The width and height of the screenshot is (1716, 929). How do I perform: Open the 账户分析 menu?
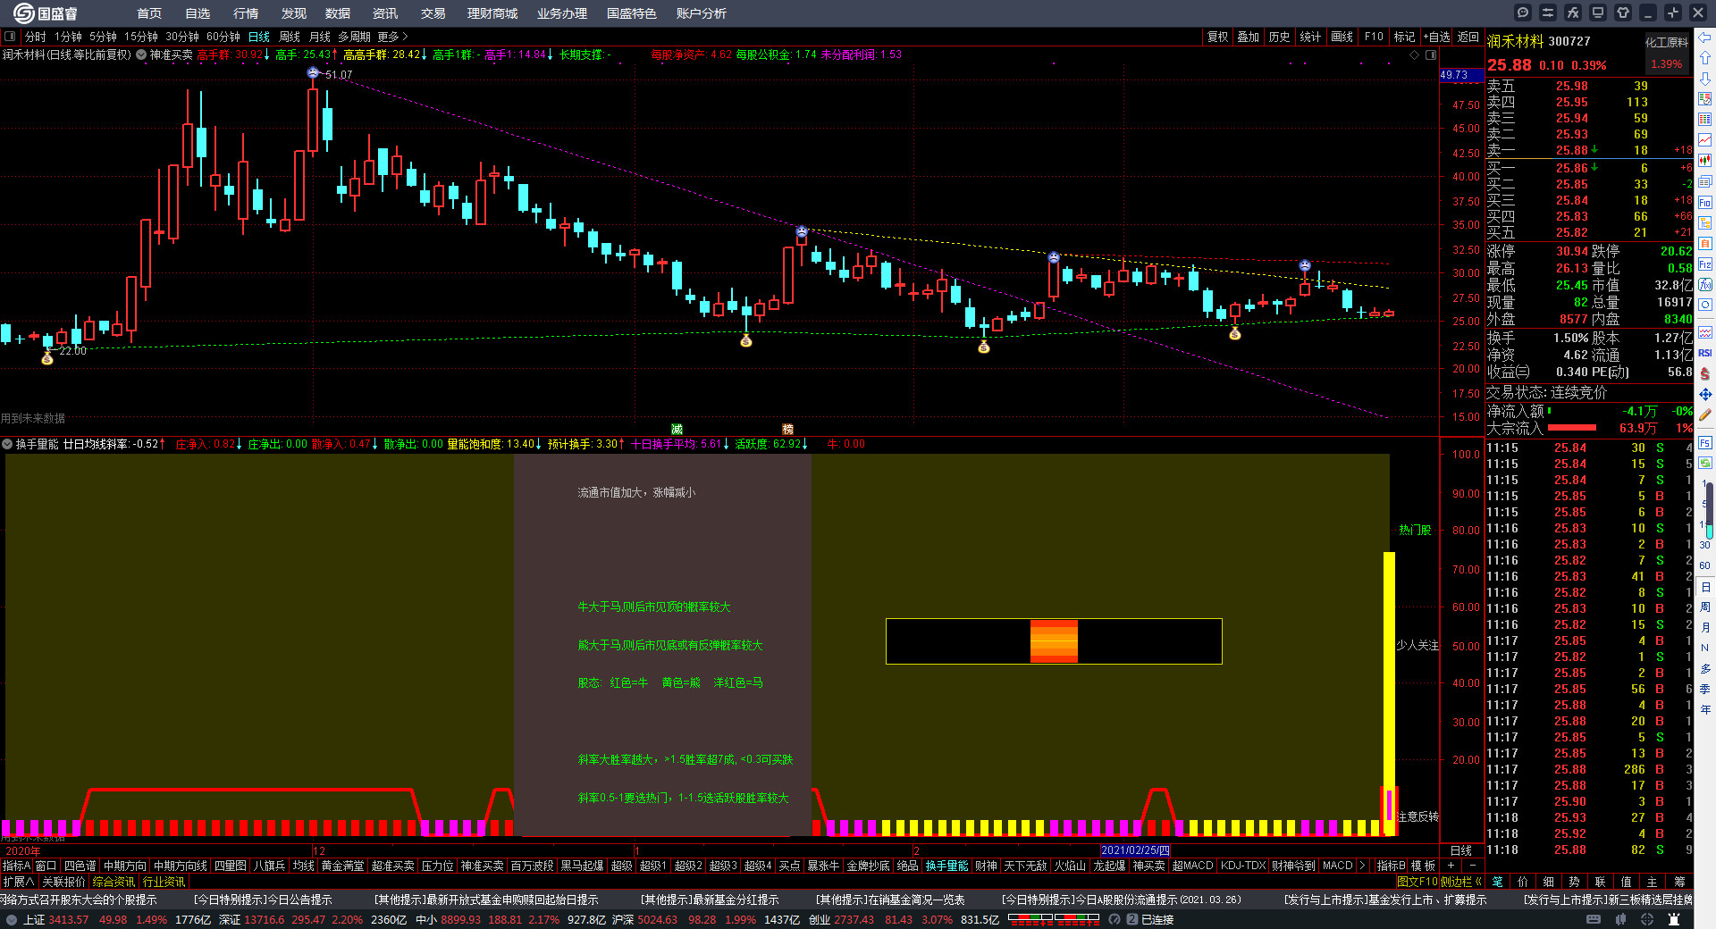[x=701, y=13]
